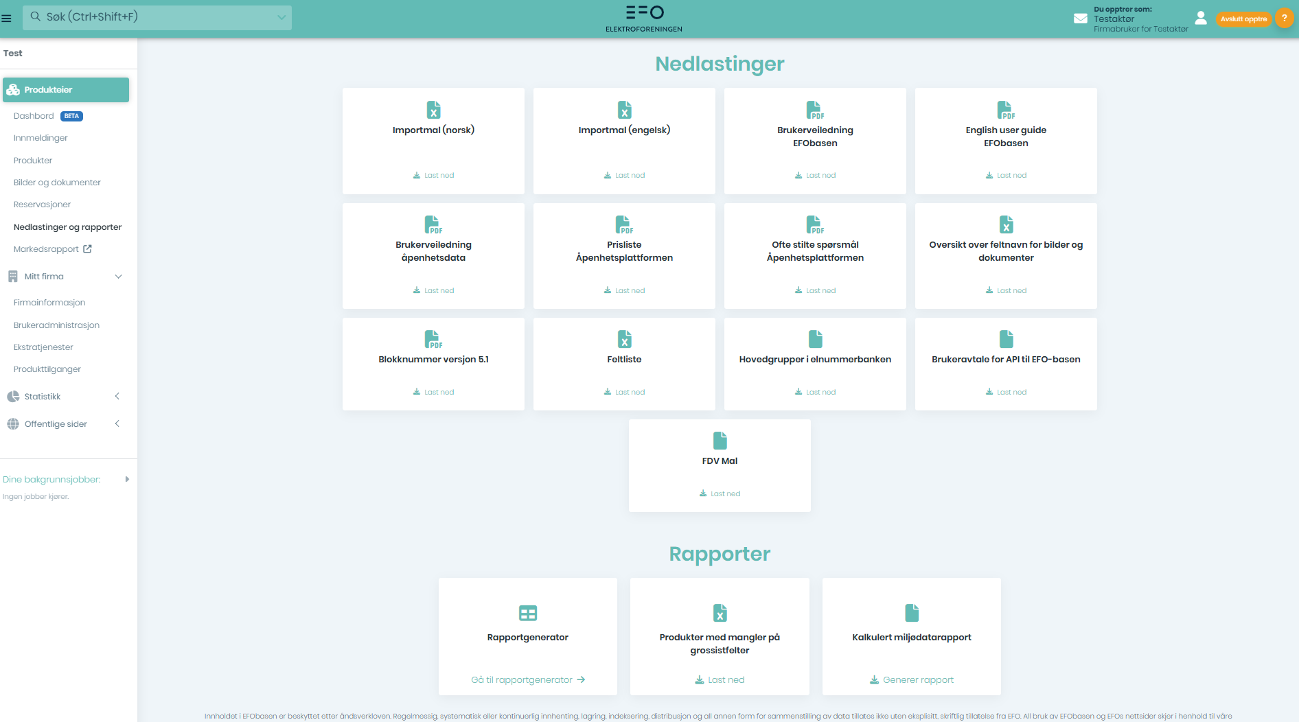This screenshot has height=722, width=1299.
Task: Open the mail envelope icon
Action: pos(1080,19)
